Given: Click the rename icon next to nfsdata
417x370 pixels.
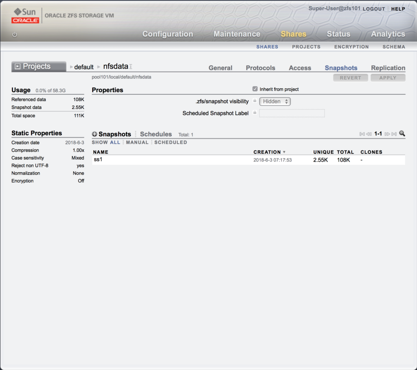Looking at the screenshot, I should coord(131,66).
